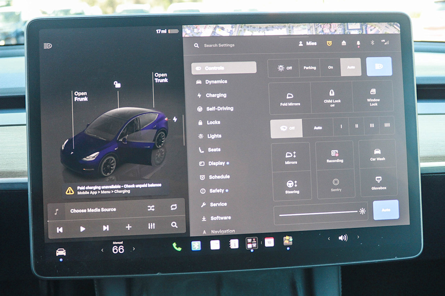Viewport: 445px width, 296px height.
Task: Toggle Auto brightness button
Action: click(x=386, y=210)
